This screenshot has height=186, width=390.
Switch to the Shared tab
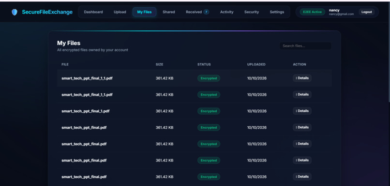pos(169,12)
